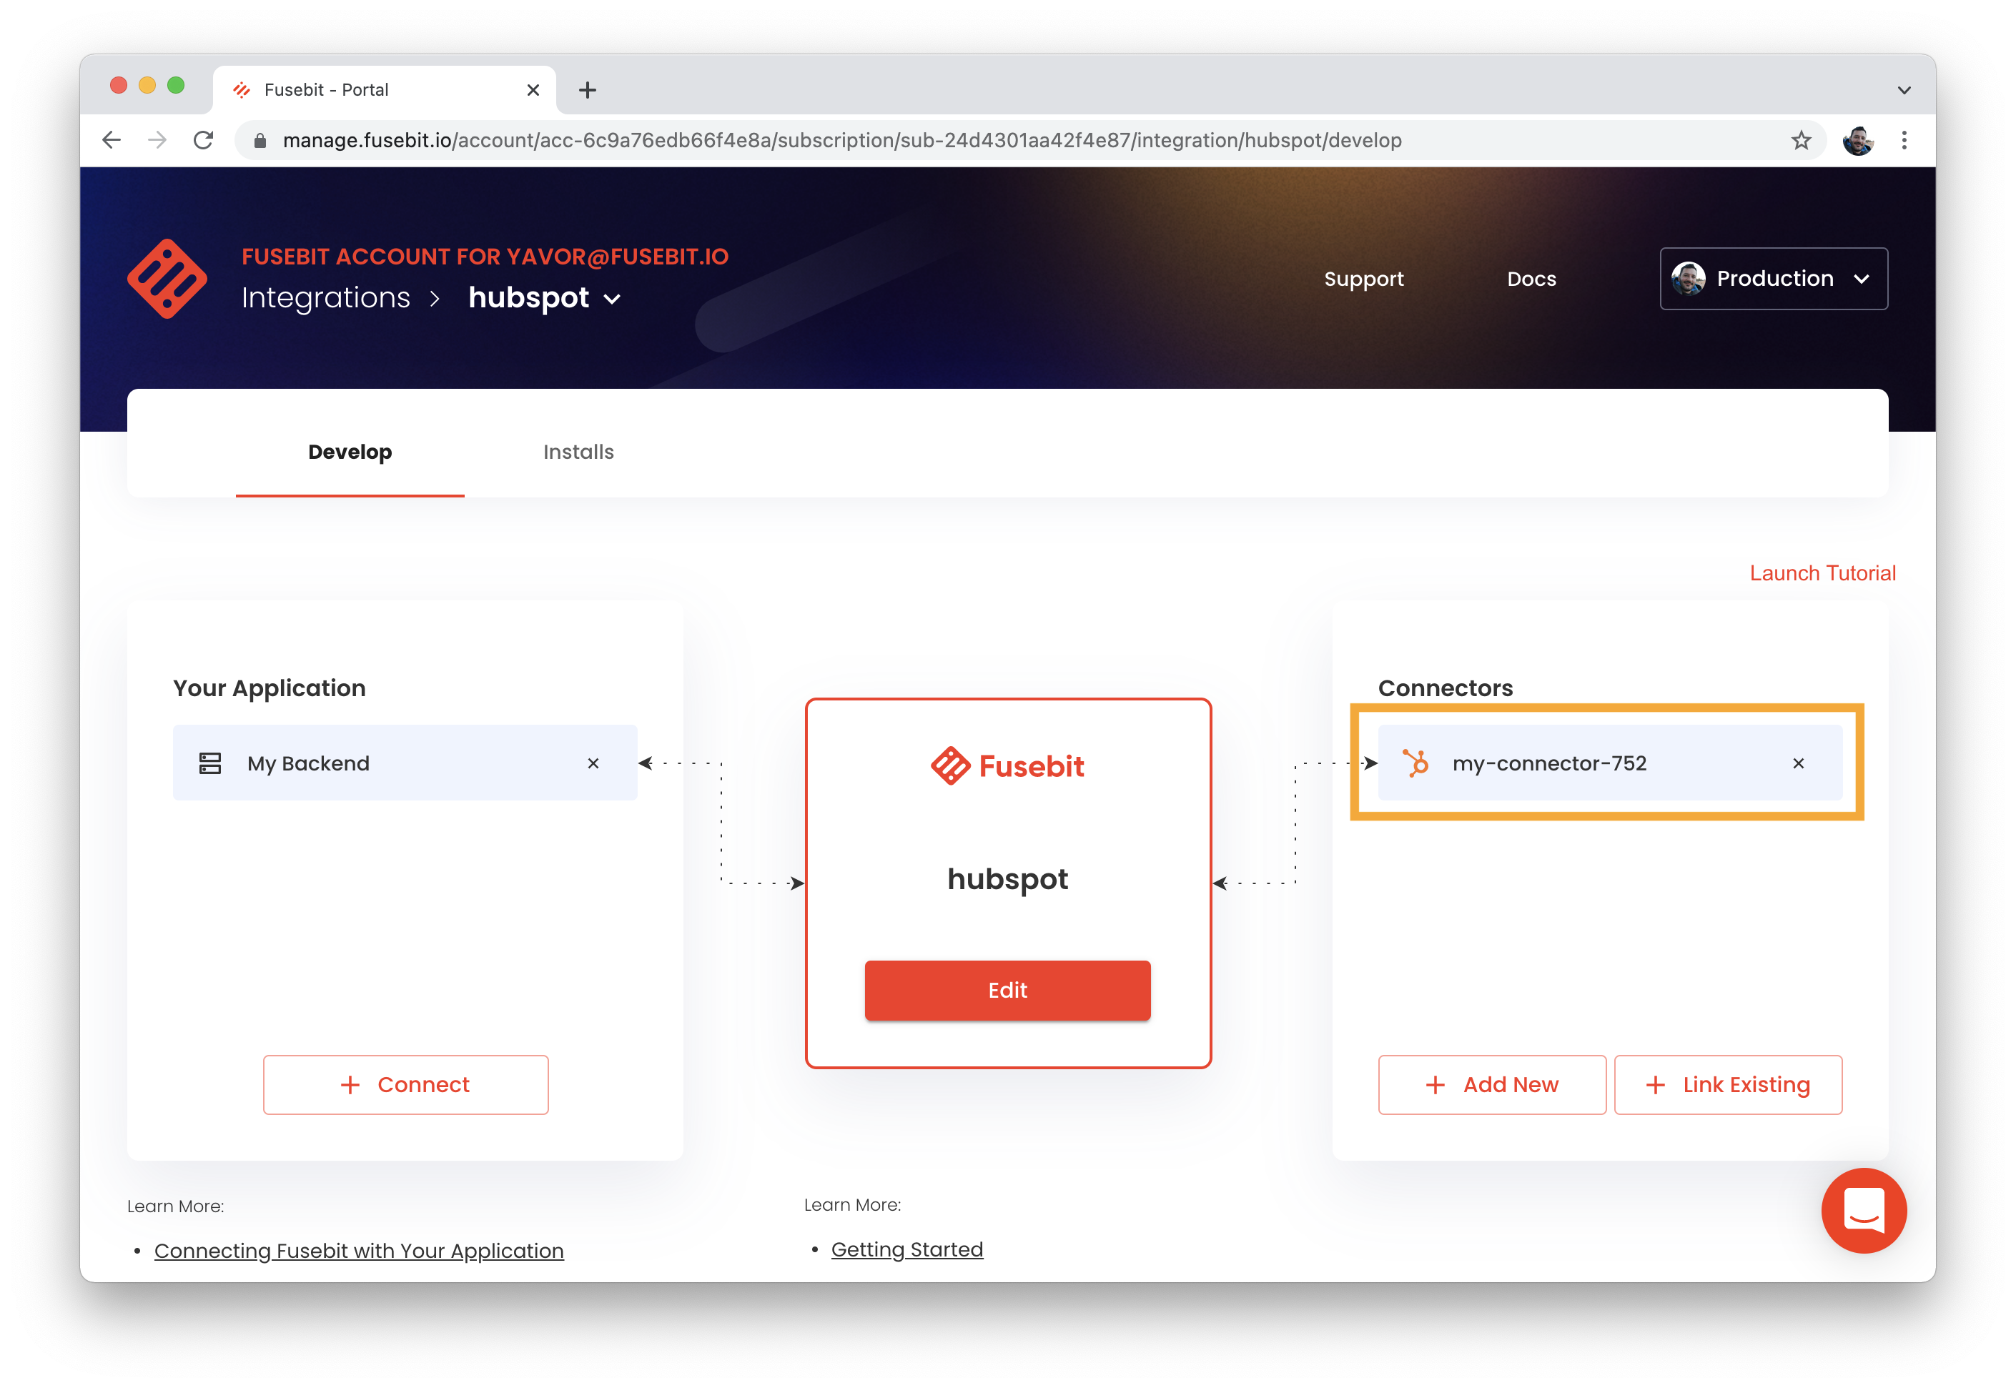Open the Chrome three-dot menu
Viewport: 2016px width, 1388px height.
(1904, 140)
